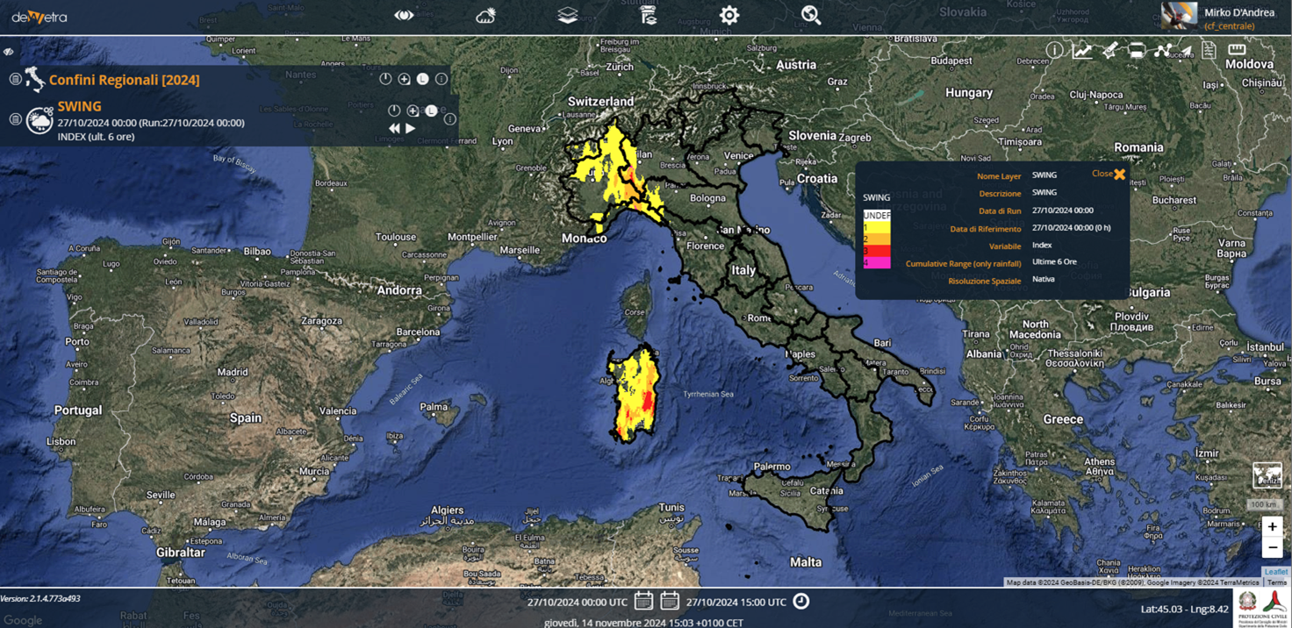Select the draw pencil tool

pyautogui.click(x=1110, y=51)
